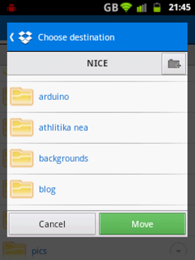This screenshot has height=260, width=195.
Task: Open the arduino folder
Action: pyautogui.click(x=97, y=97)
